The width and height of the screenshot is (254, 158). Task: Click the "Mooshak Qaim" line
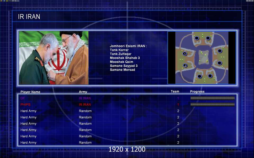[121, 62]
